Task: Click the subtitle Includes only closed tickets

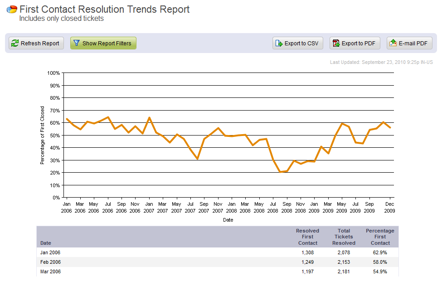Action: pos(62,18)
